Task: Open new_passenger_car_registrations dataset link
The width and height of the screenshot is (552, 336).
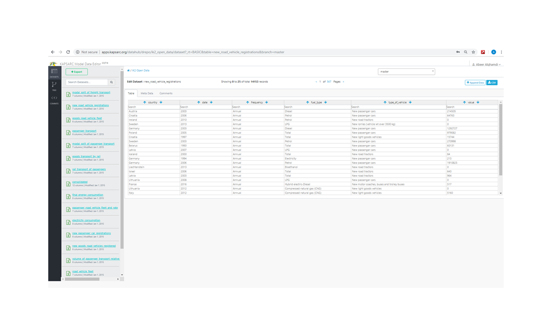Action: (x=91, y=233)
